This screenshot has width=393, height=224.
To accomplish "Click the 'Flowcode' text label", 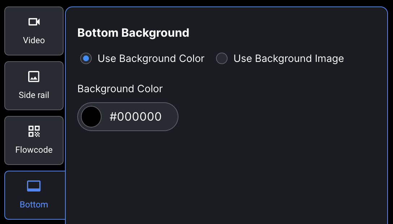I will [34, 150].
